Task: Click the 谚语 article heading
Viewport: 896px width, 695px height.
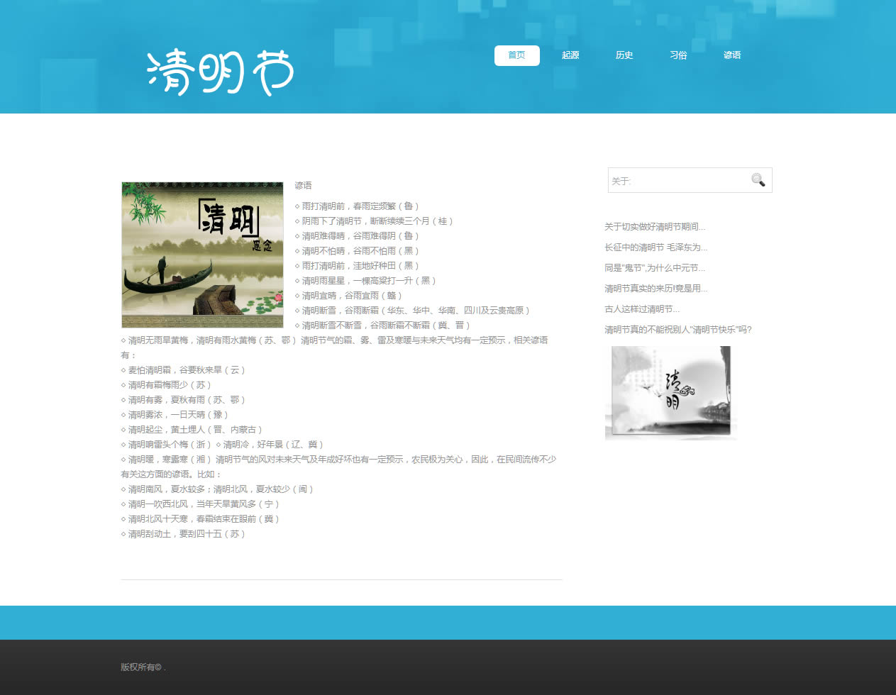Action: [303, 186]
